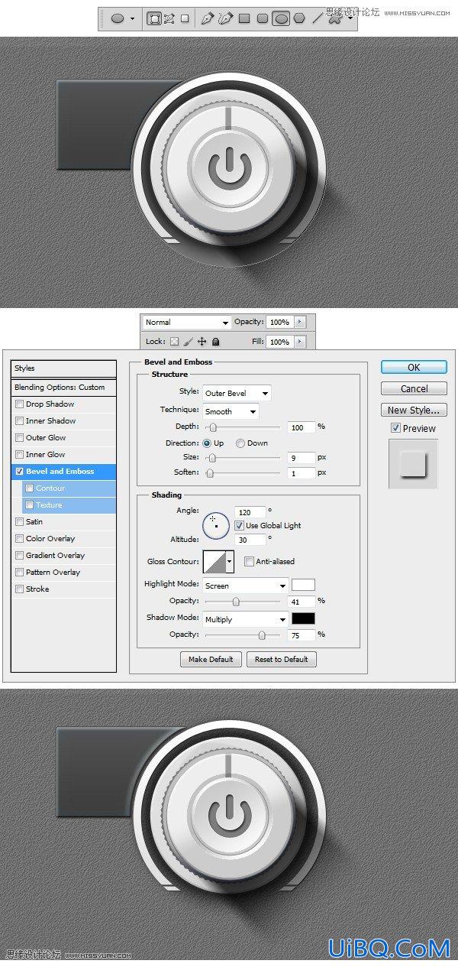
Task: Open layer Opacity slider arrow
Action: [299, 323]
